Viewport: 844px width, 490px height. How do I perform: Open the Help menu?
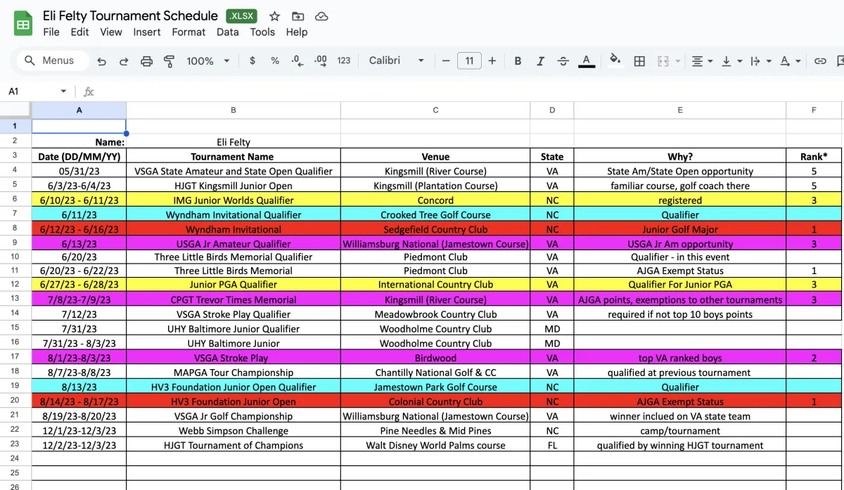pos(297,32)
